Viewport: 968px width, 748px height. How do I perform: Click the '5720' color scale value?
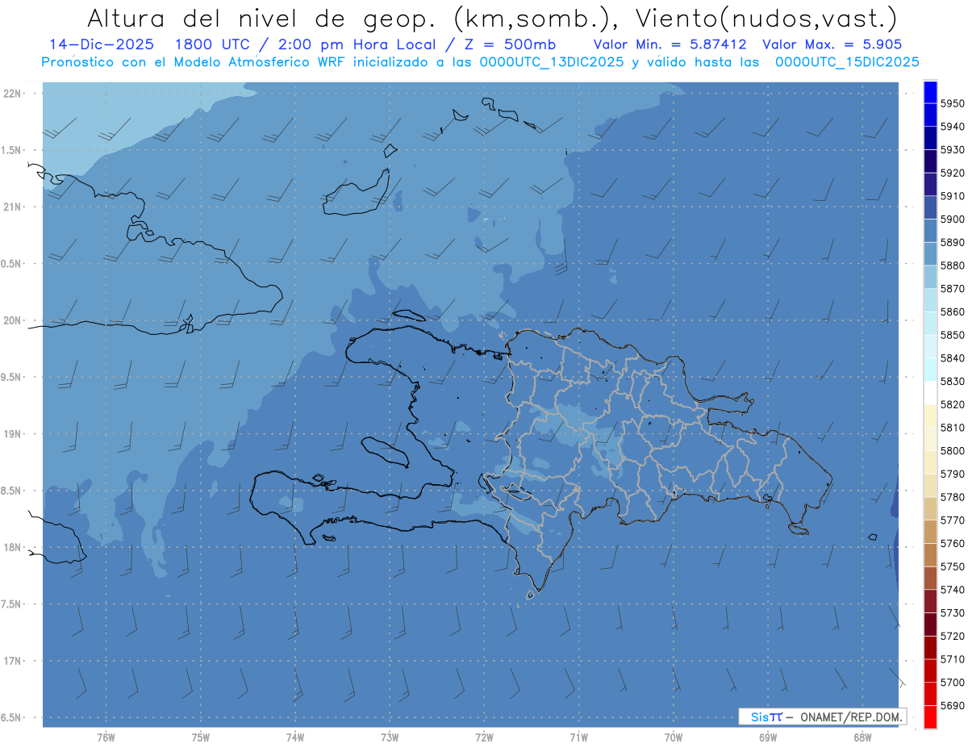tap(952, 636)
